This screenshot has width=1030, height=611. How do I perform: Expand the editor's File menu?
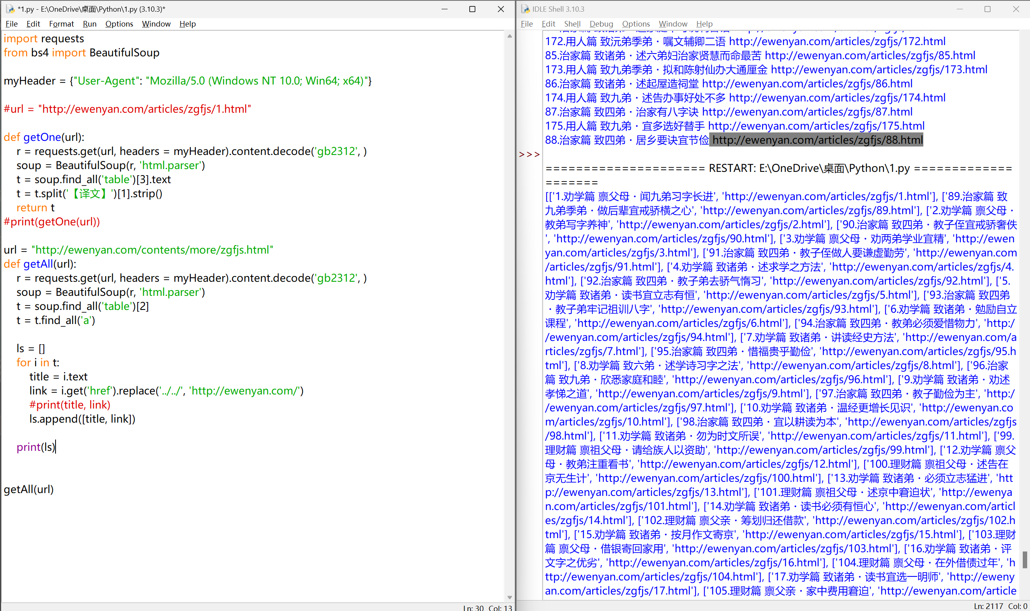(12, 24)
